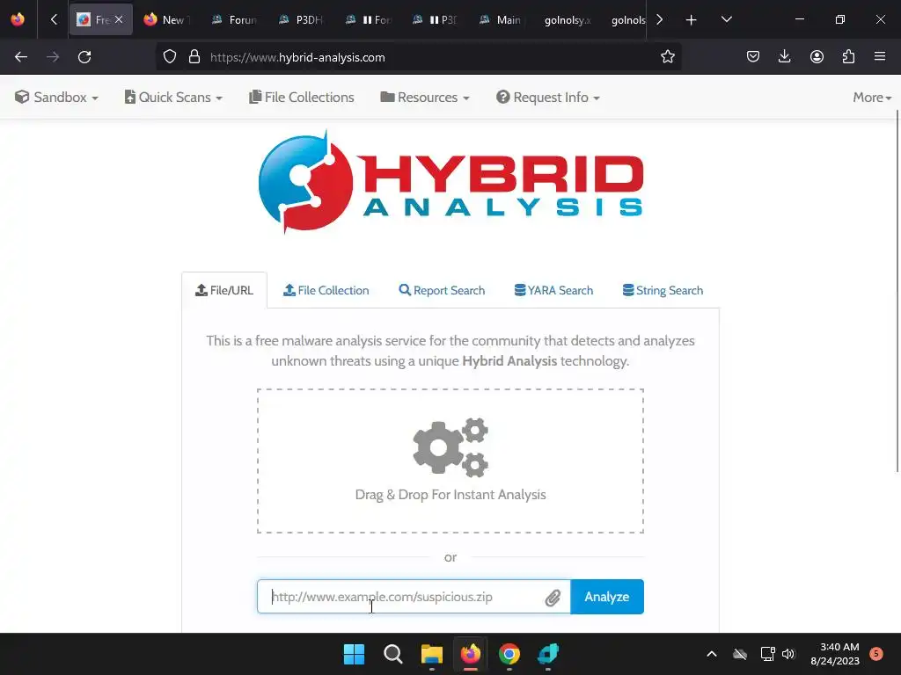This screenshot has height=675, width=901.
Task: Open the list all tabs dropdown
Action: [726, 20]
